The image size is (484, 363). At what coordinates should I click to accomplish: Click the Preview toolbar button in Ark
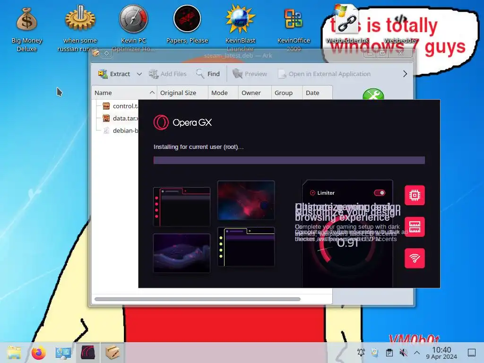(x=250, y=74)
